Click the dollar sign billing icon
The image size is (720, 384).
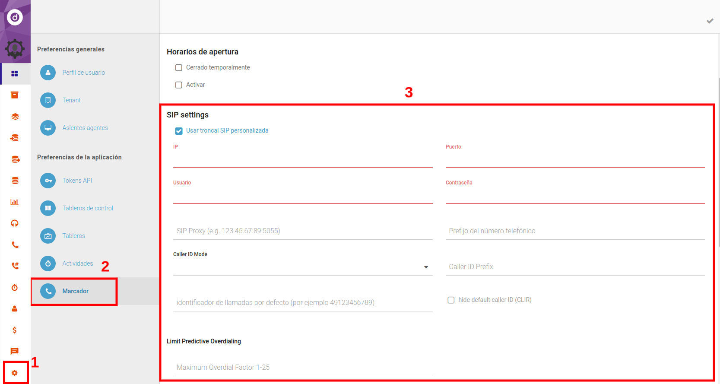[15, 330]
